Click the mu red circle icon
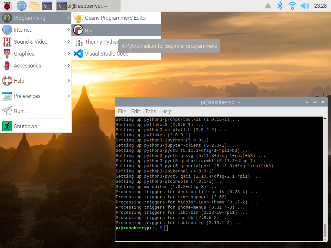Image resolution: width=331 pixels, height=248 pixels. point(78,30)
